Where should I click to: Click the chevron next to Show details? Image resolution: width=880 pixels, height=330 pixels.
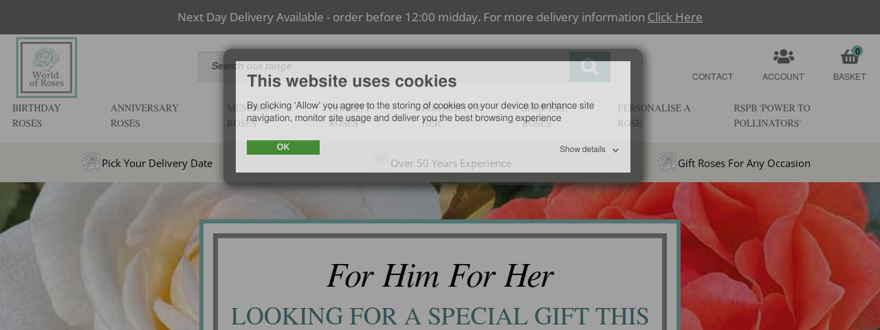coord(615,150)
